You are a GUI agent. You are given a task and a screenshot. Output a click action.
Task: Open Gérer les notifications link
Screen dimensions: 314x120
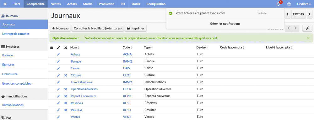[x=225, y=23]
